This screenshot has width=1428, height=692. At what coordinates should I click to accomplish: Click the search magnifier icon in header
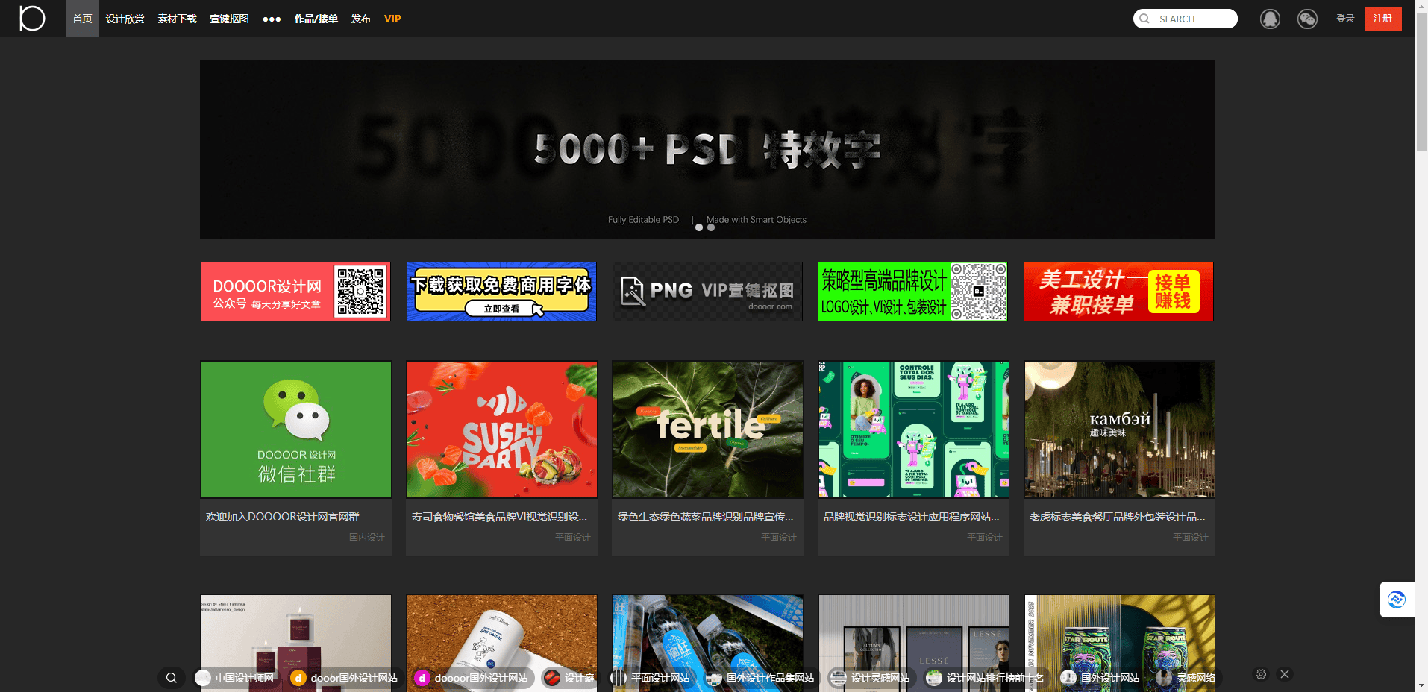(1144, 19)
